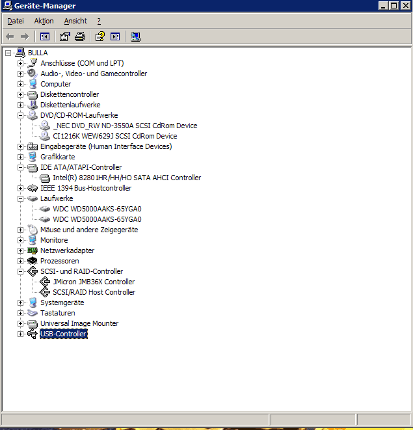Screen dimensions: 413x430
Task: Select Intel(R) 82801HR/HH/HO SATA AHCI Controller
Action: (127, 178)
